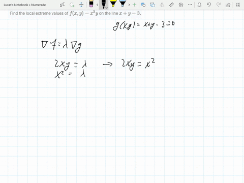Click the problem statement text at top
Viewport: 244px width, 183px height.
click(x=75, y=13)
